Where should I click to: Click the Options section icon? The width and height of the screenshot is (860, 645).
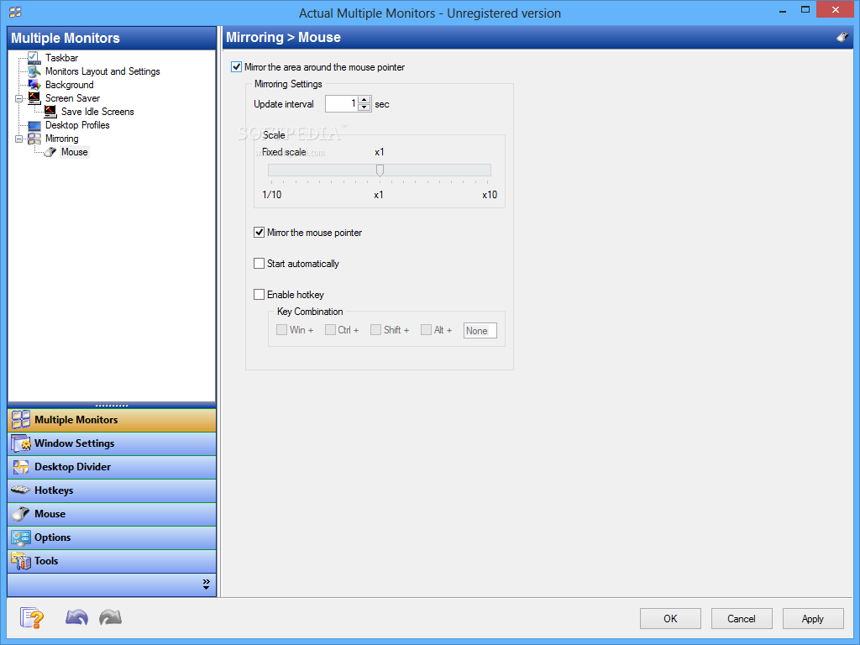pos(21,537)
